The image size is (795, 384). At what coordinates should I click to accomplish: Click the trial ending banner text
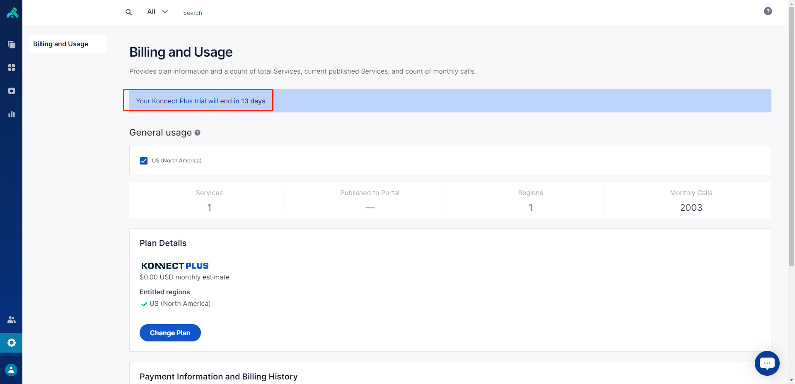(x=201, y=101)
